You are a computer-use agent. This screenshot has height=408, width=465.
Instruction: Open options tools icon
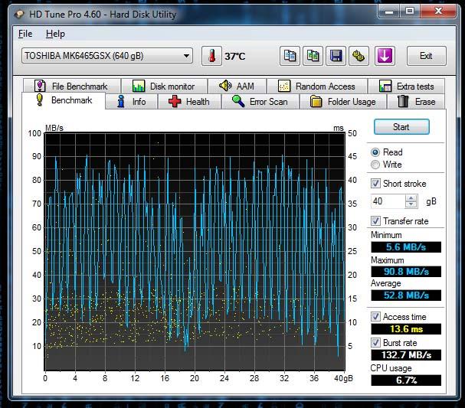[x=359, y=56]
